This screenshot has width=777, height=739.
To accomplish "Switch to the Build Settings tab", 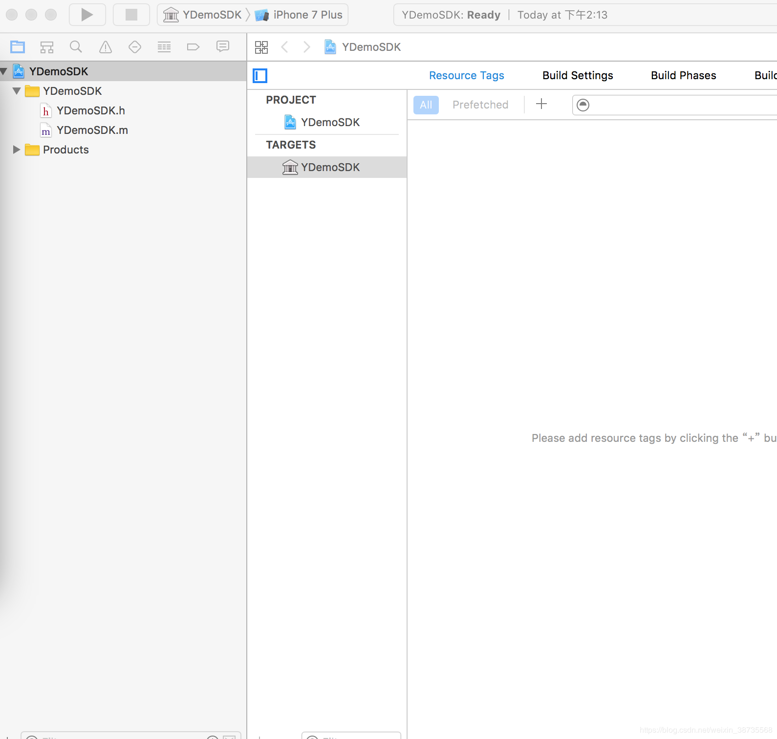I will click(578, 75).
